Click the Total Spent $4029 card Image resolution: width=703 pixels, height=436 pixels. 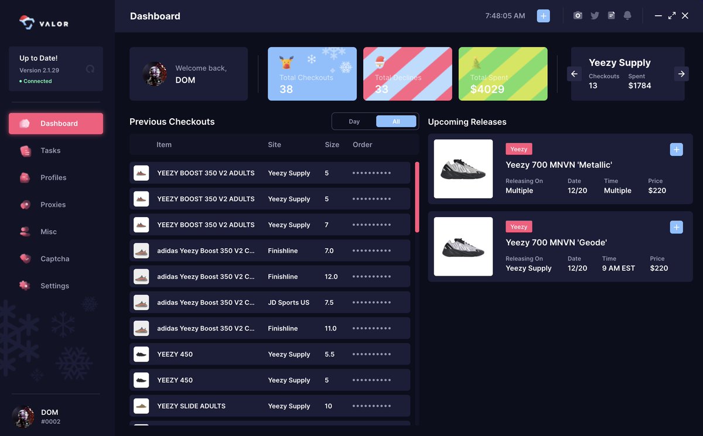pyautogui.click(x=503, y=74)
